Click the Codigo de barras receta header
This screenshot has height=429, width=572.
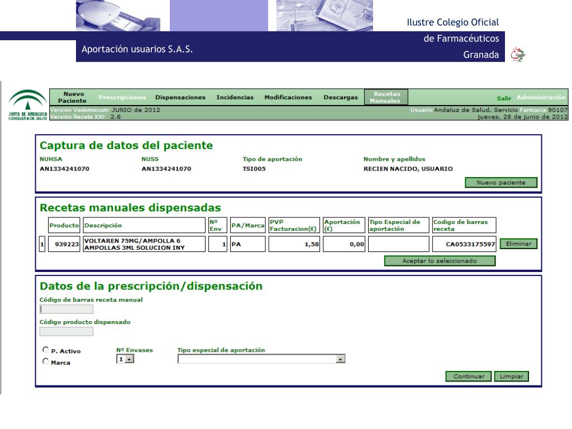(x=464, y=225)
